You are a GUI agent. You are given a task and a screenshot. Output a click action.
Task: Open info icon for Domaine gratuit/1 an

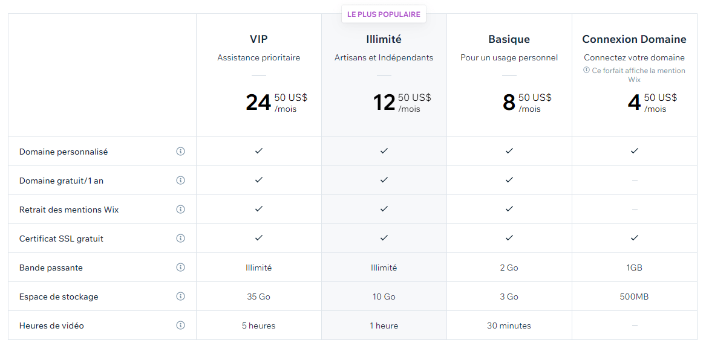(180, 181)
